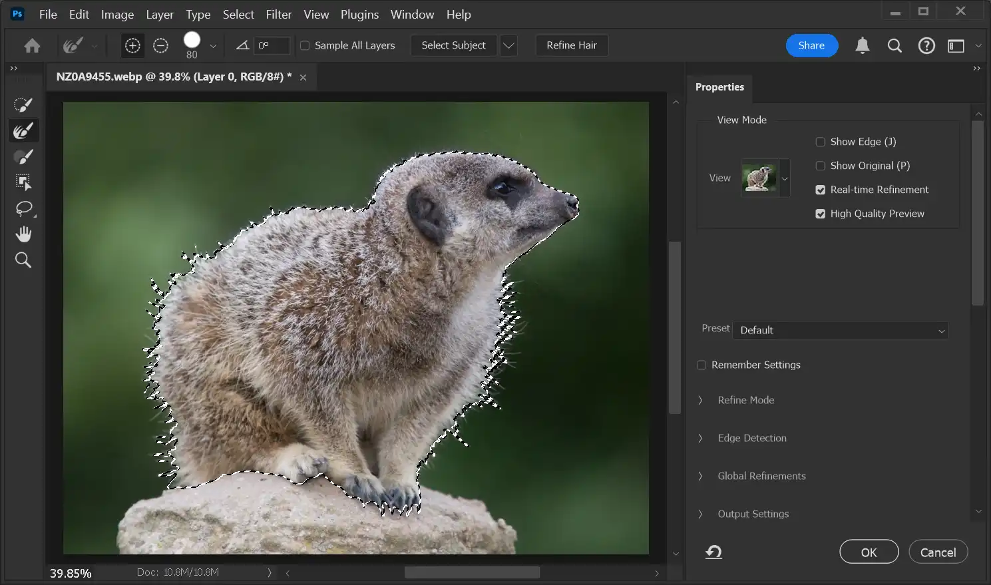Activate subtract from selection mode

click(x=160, y=45)
